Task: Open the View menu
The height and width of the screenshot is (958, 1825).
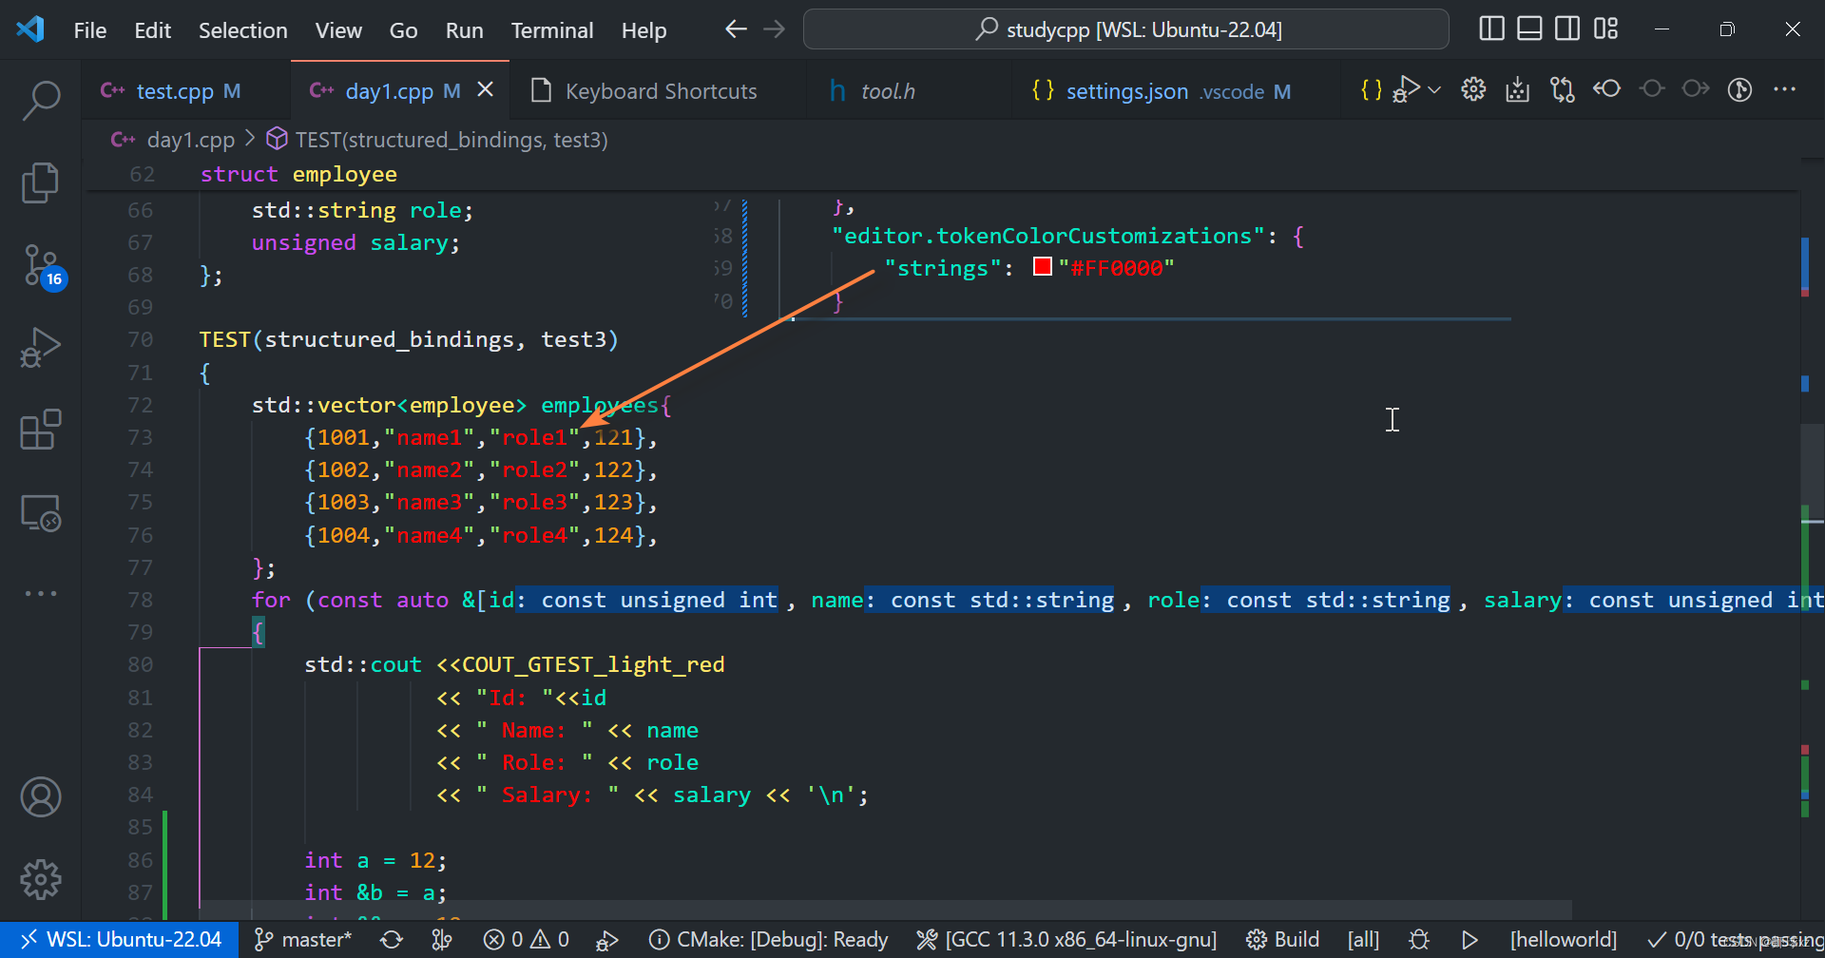Action: pos(338,30)
